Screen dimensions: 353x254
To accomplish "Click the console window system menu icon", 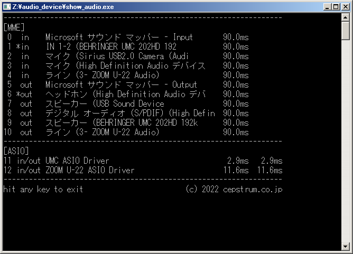I will pos(7,7).
